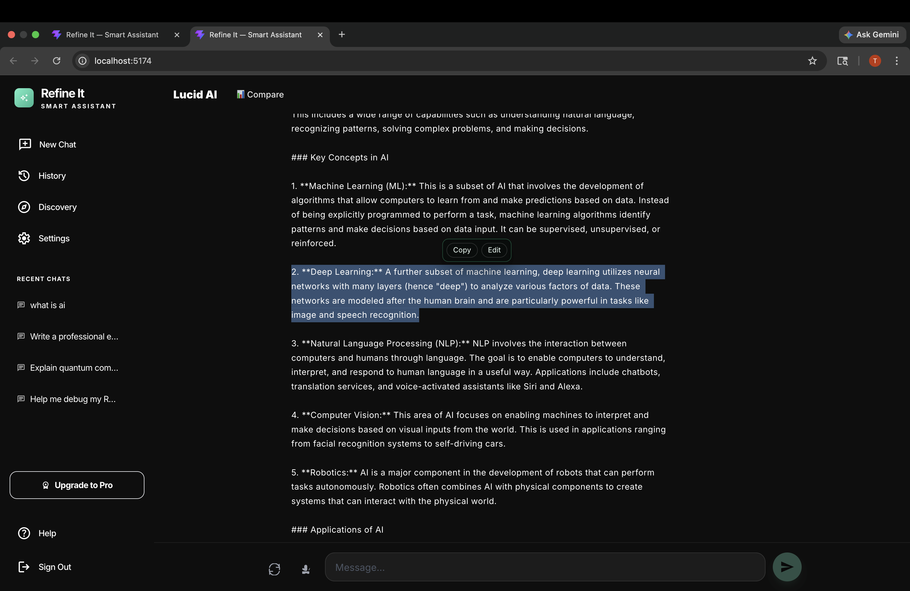
Task: Bookmark this page with star icon
Action: point(812,61)
